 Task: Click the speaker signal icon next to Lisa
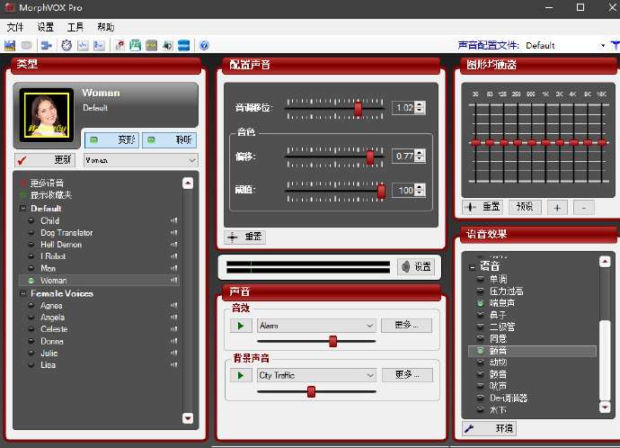coord(174,365)
